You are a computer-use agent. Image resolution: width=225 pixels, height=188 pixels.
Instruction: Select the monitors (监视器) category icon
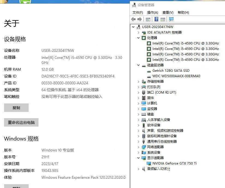pyautogui.click(x=144, y=109)
